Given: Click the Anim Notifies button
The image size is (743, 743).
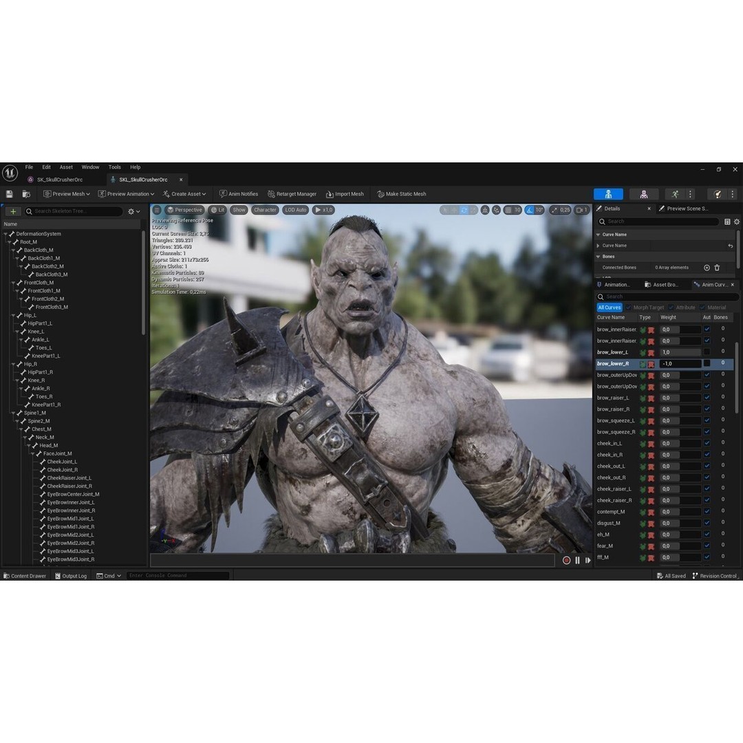Looking at the screenshot, I should click(238, 194).
